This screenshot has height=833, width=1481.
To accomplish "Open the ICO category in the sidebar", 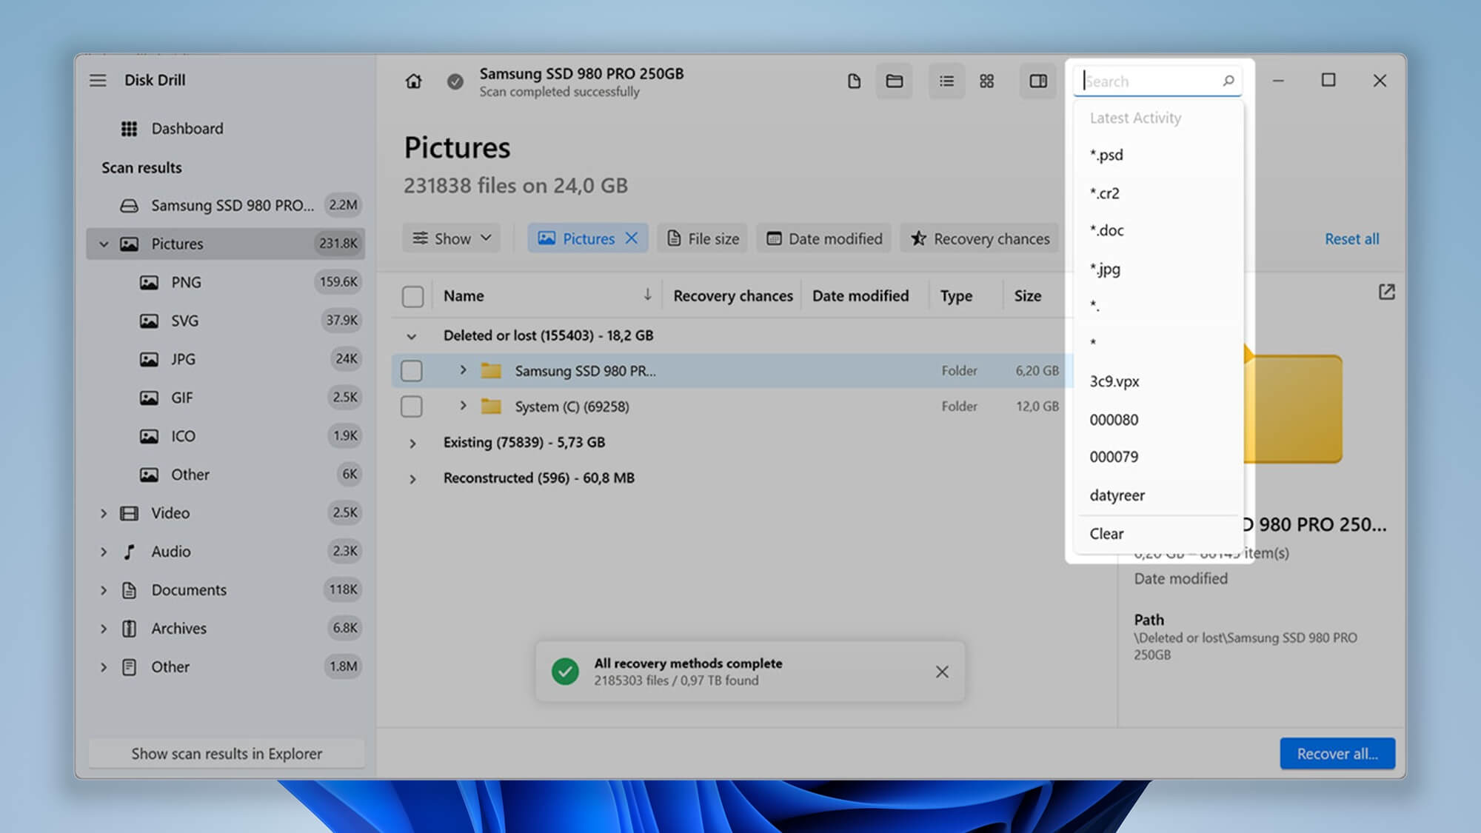I will click(226, 436).
